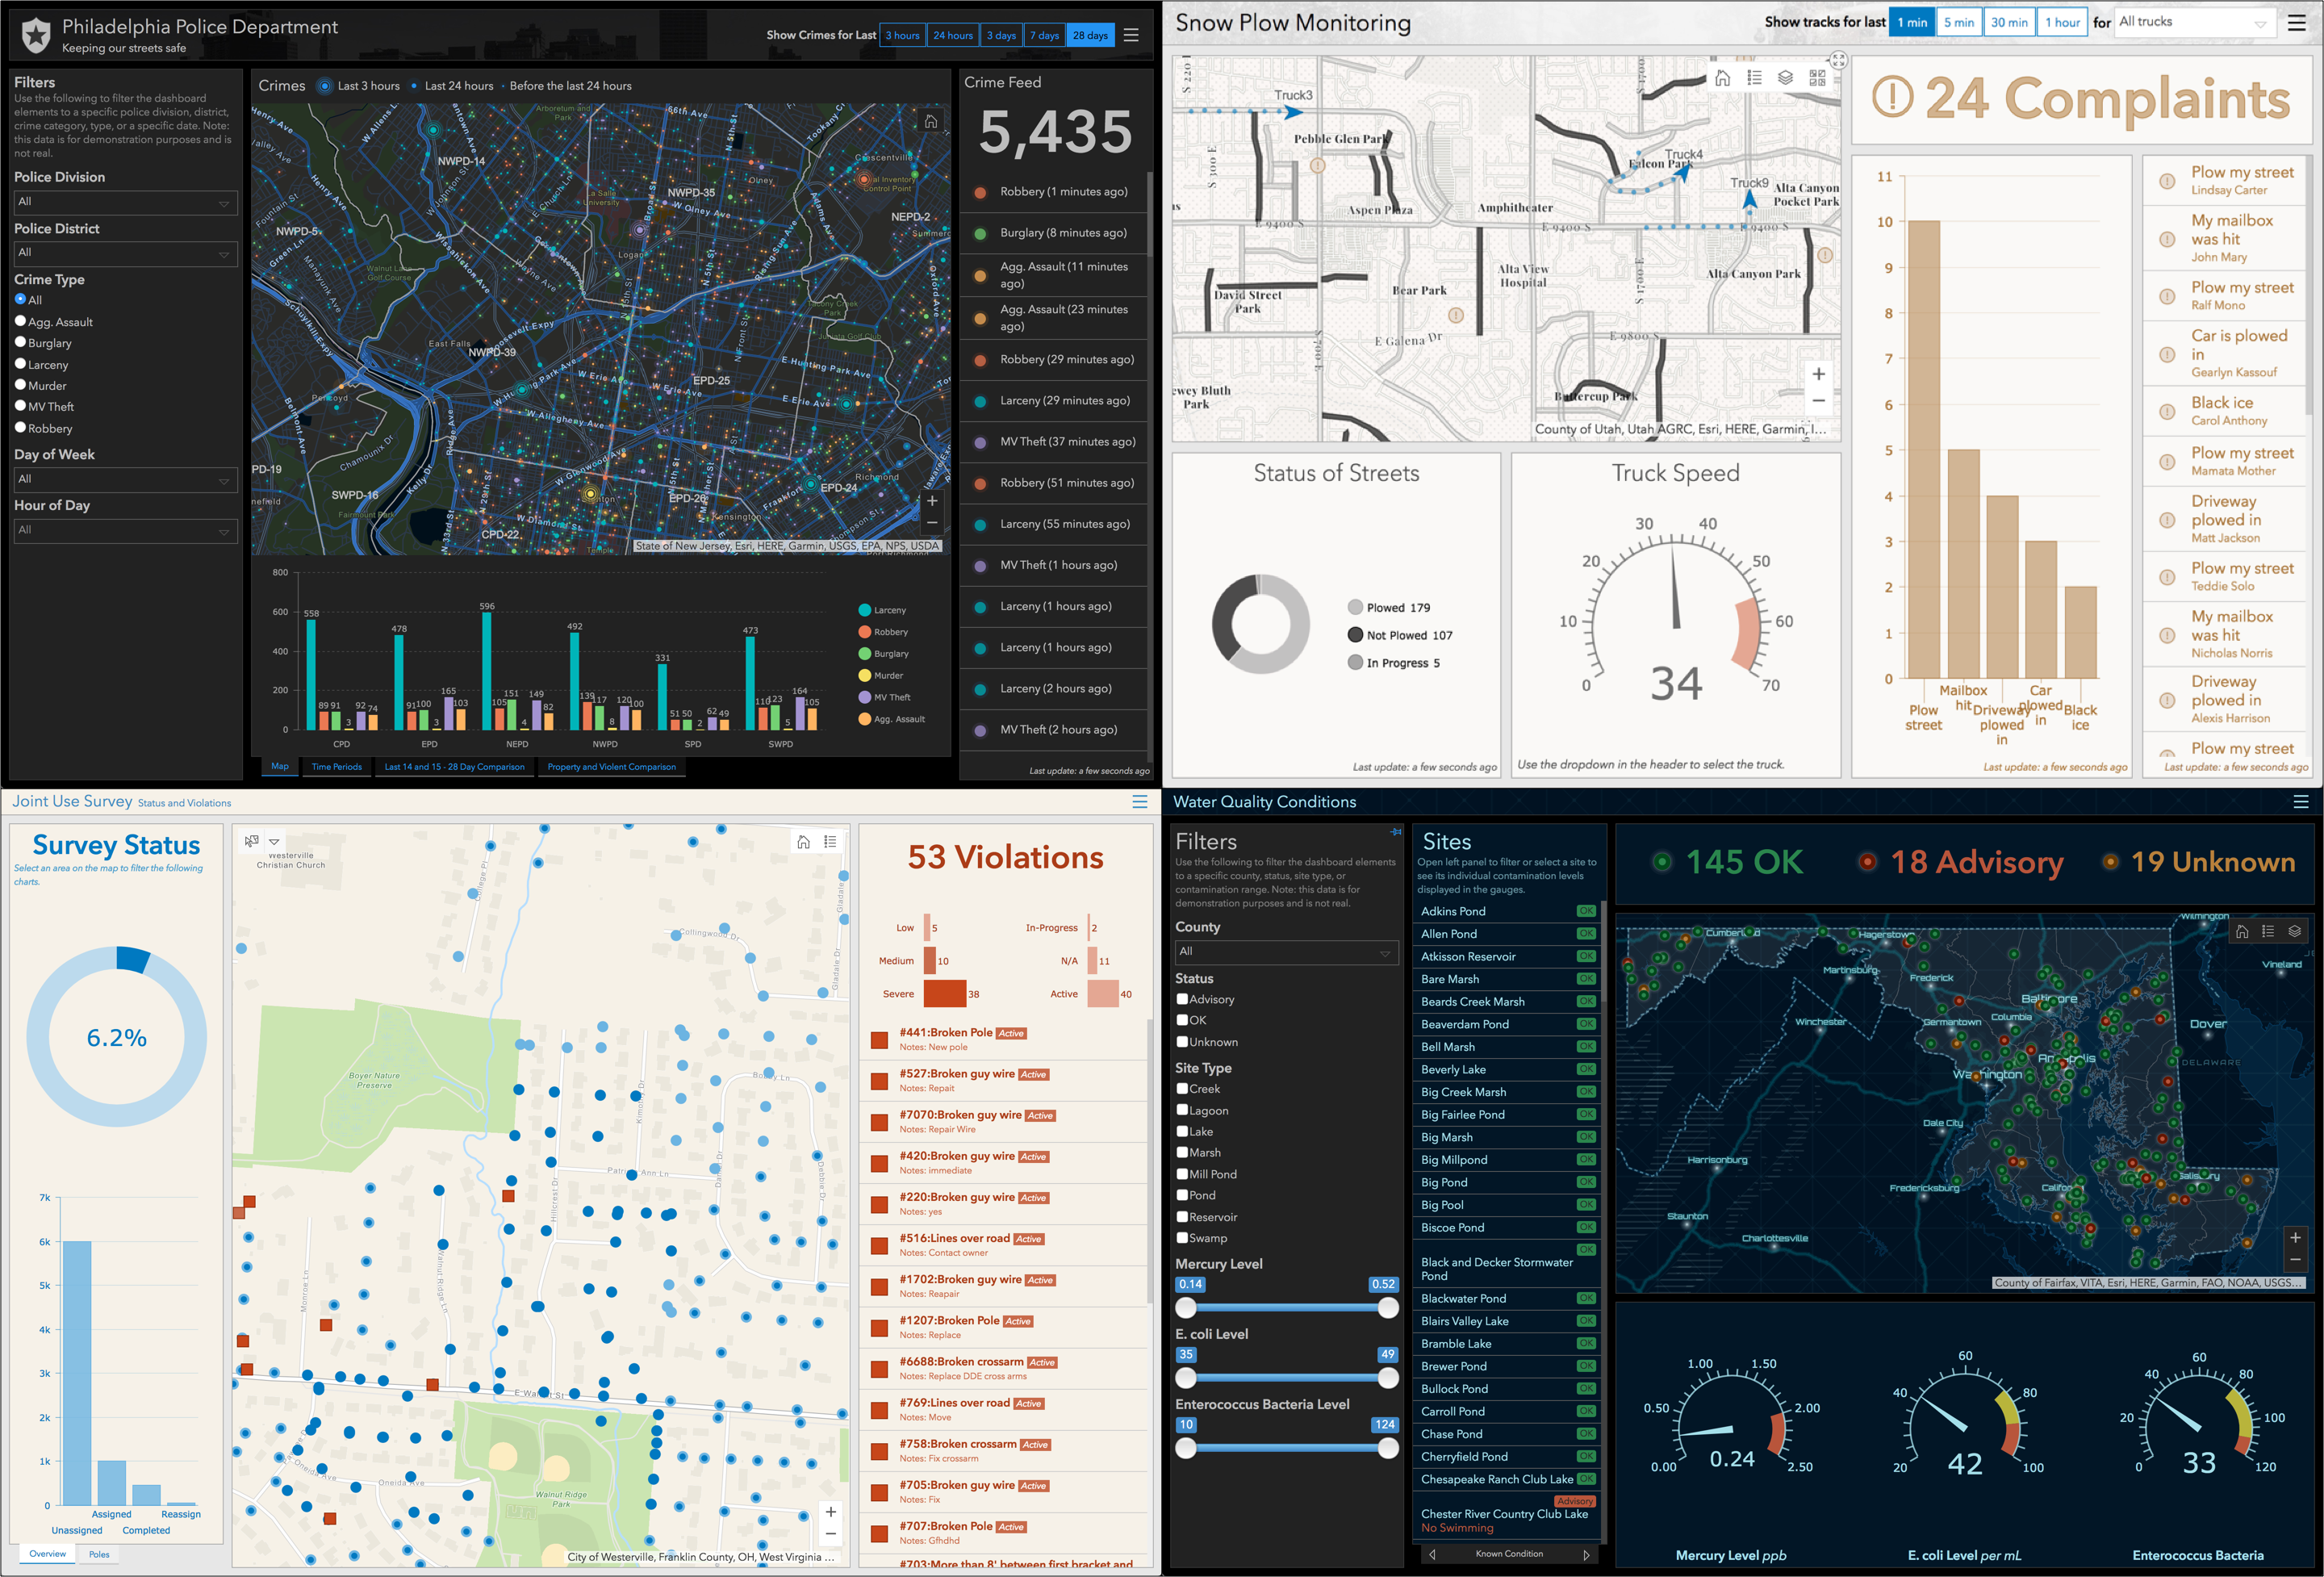Switch to Overview tab in Joint Use Survey
The height and width of the screenshot is (1577, 2324).
point(47,1554)
